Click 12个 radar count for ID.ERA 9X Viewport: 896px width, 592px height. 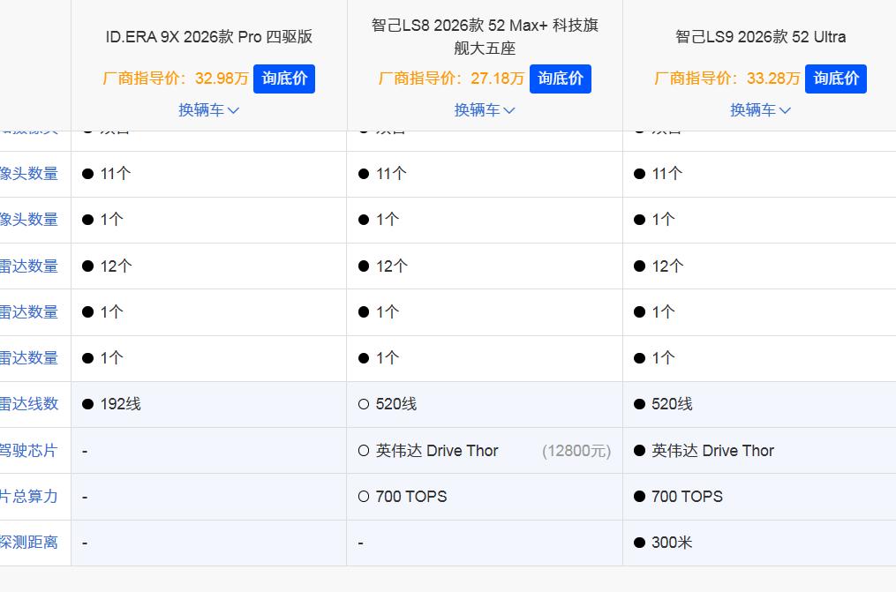116,266
